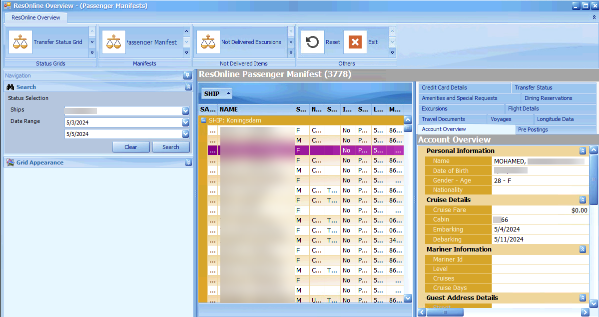Click the Account Overview scroll down arrow
Screen dimensions: 599x317
[x=594, y=303]
